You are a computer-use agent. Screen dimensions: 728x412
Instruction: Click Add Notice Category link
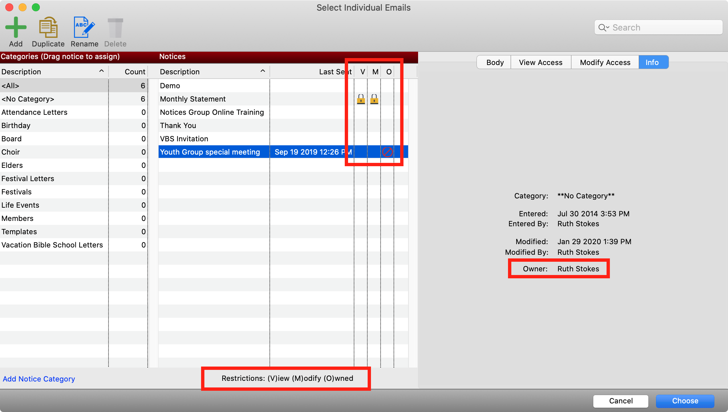pyautogui.click(x=39, y=379)
